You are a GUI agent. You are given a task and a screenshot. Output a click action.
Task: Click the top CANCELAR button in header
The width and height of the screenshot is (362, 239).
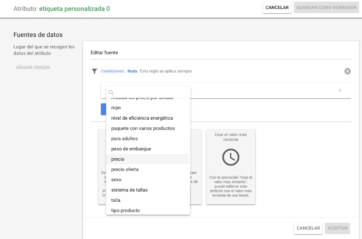click(277, 7)
